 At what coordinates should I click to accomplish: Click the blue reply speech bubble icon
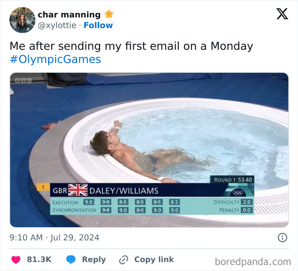point(71,260)
